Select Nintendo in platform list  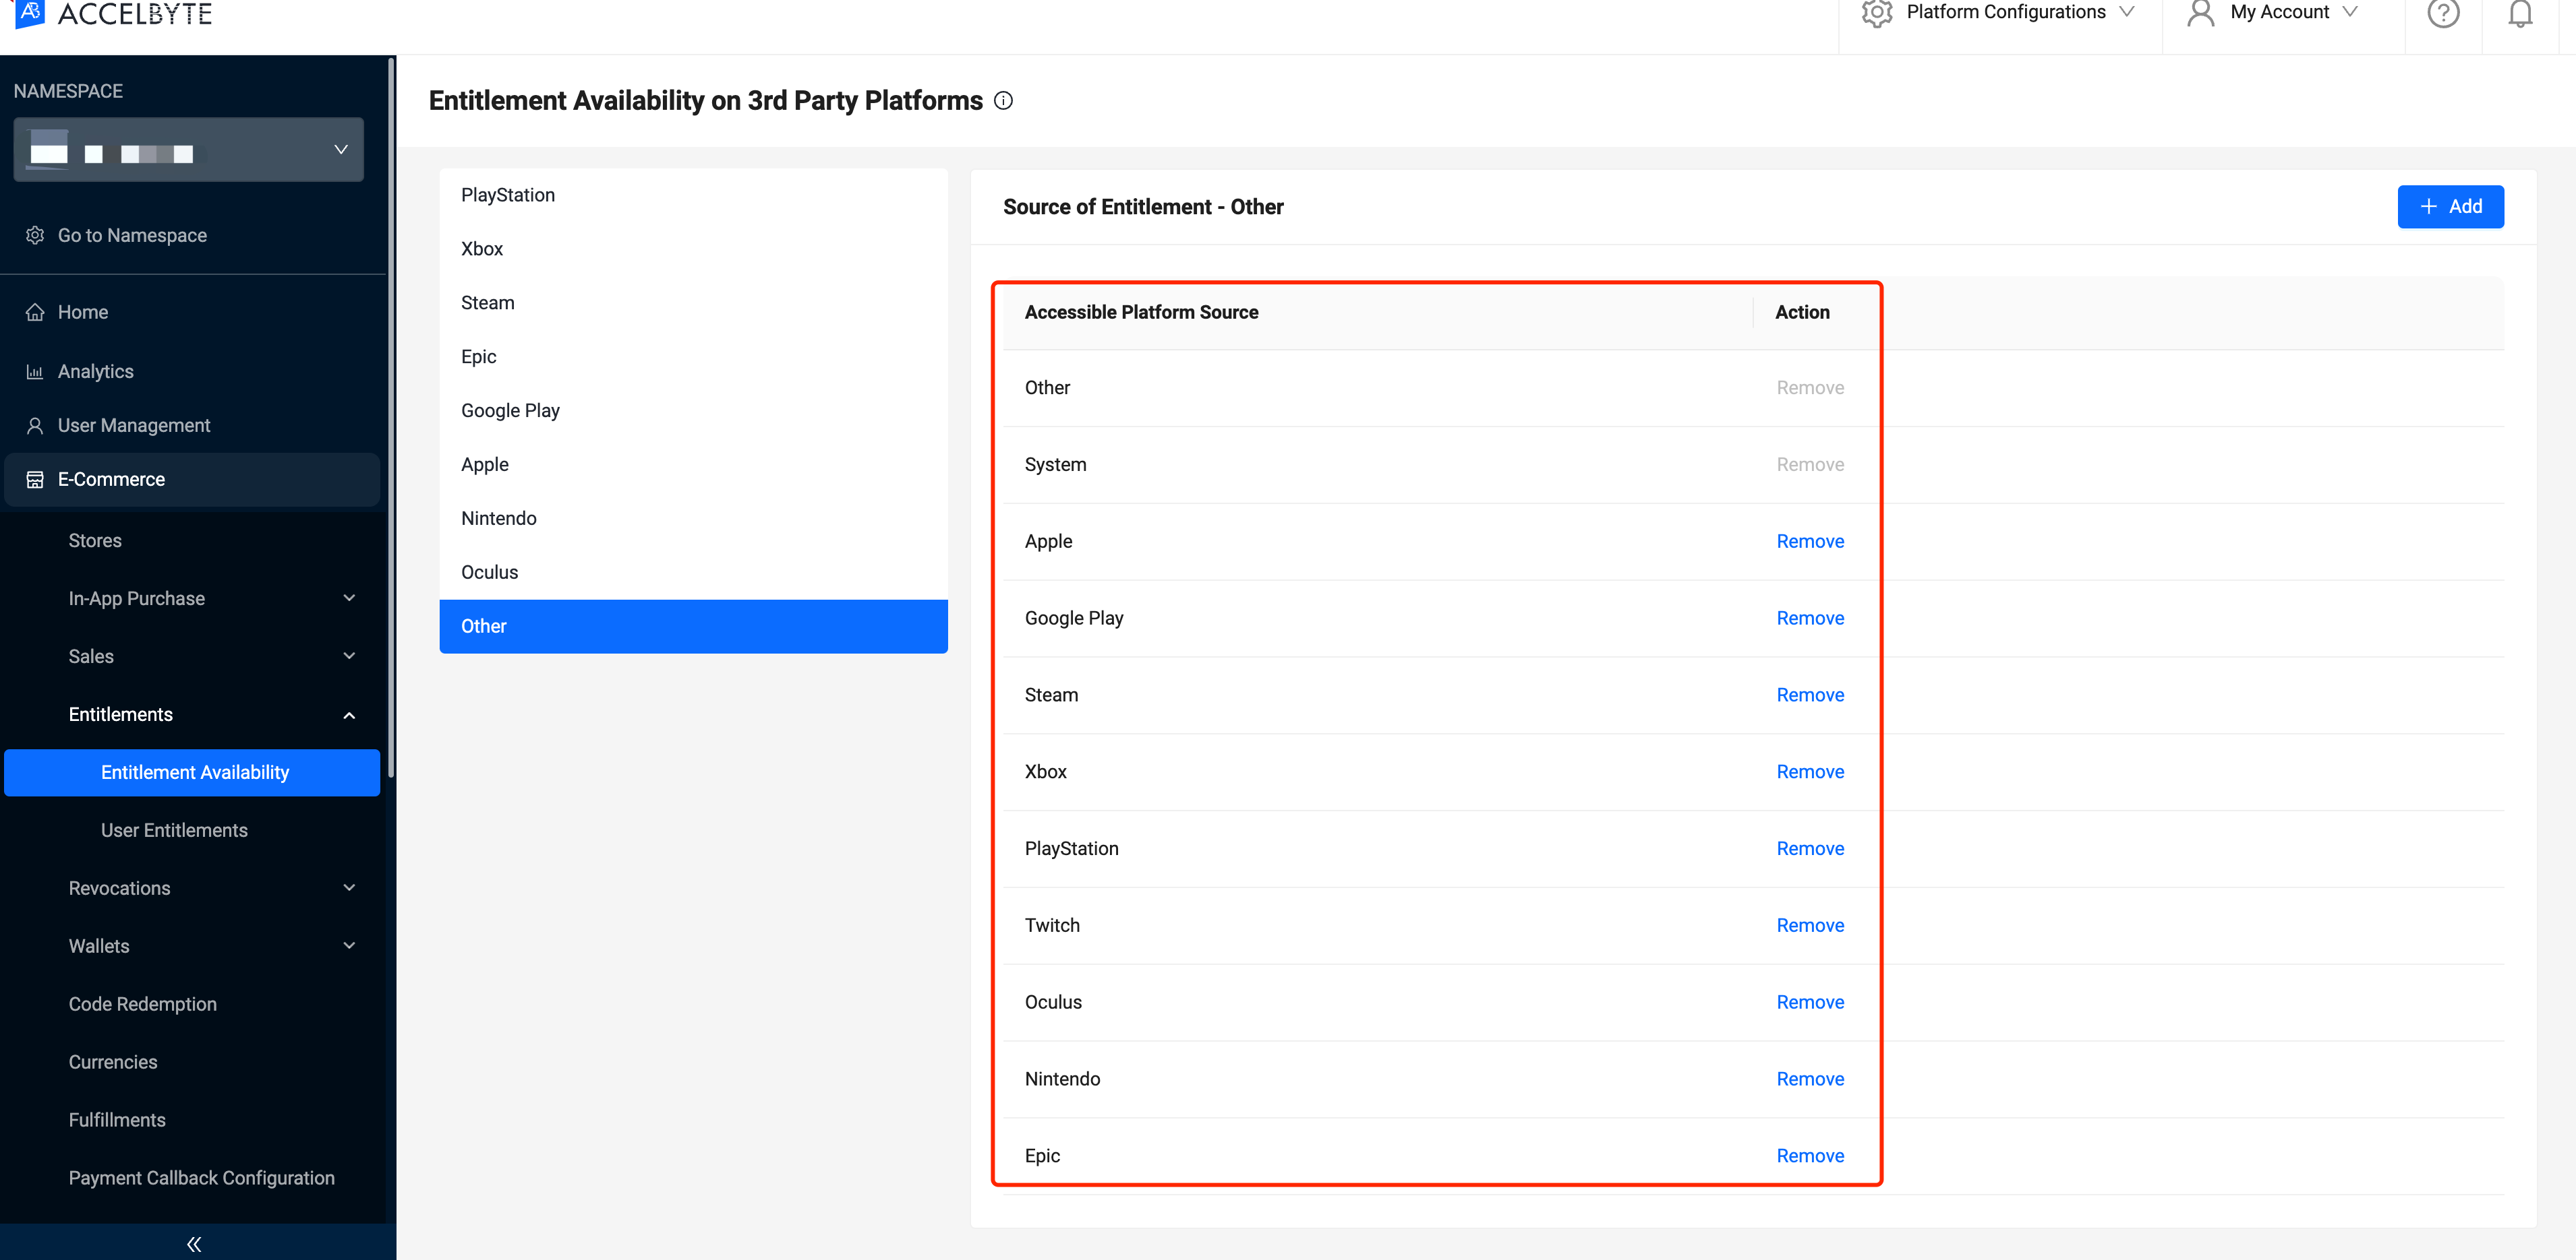[x=693, y=519]
